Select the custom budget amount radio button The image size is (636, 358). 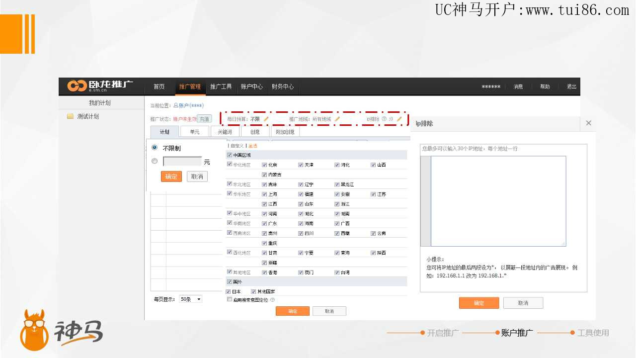point(155,161)
